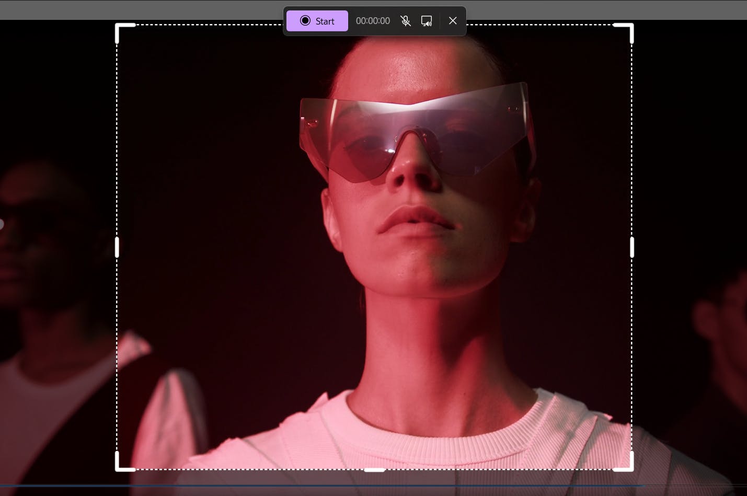Click the 00:00:00 recording timer
This screenshot has width=747, height=496.
pos(373,21)
